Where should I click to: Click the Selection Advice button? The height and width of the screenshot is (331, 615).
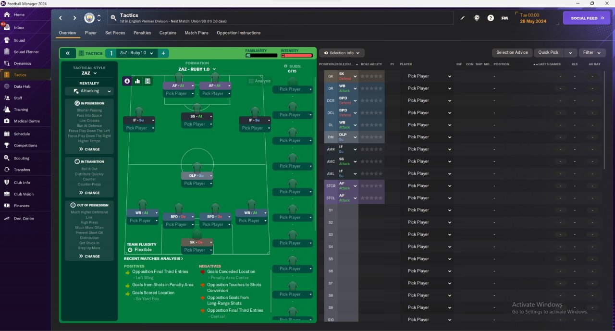(x=512, y=53)
